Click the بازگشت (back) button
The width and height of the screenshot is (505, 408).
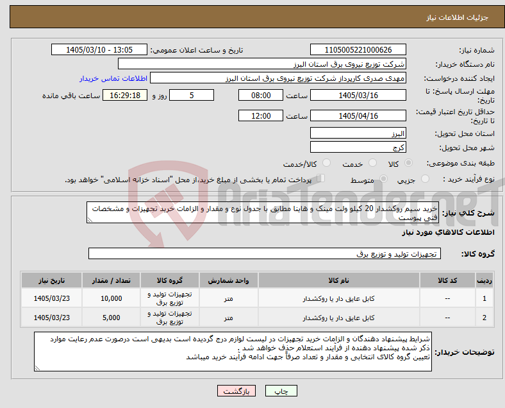tap(236, 391)
